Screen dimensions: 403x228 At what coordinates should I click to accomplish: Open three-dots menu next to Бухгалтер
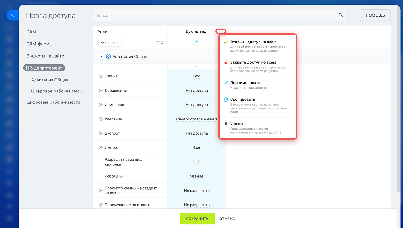(221, 31)
